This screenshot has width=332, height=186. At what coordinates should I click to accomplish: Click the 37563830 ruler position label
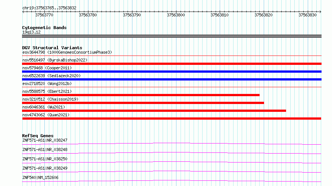coord(307,15)
